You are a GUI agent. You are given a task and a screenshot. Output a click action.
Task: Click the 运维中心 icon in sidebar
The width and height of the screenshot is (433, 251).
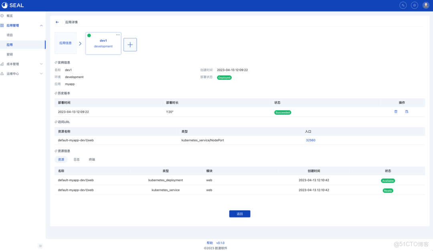point(4,73)
